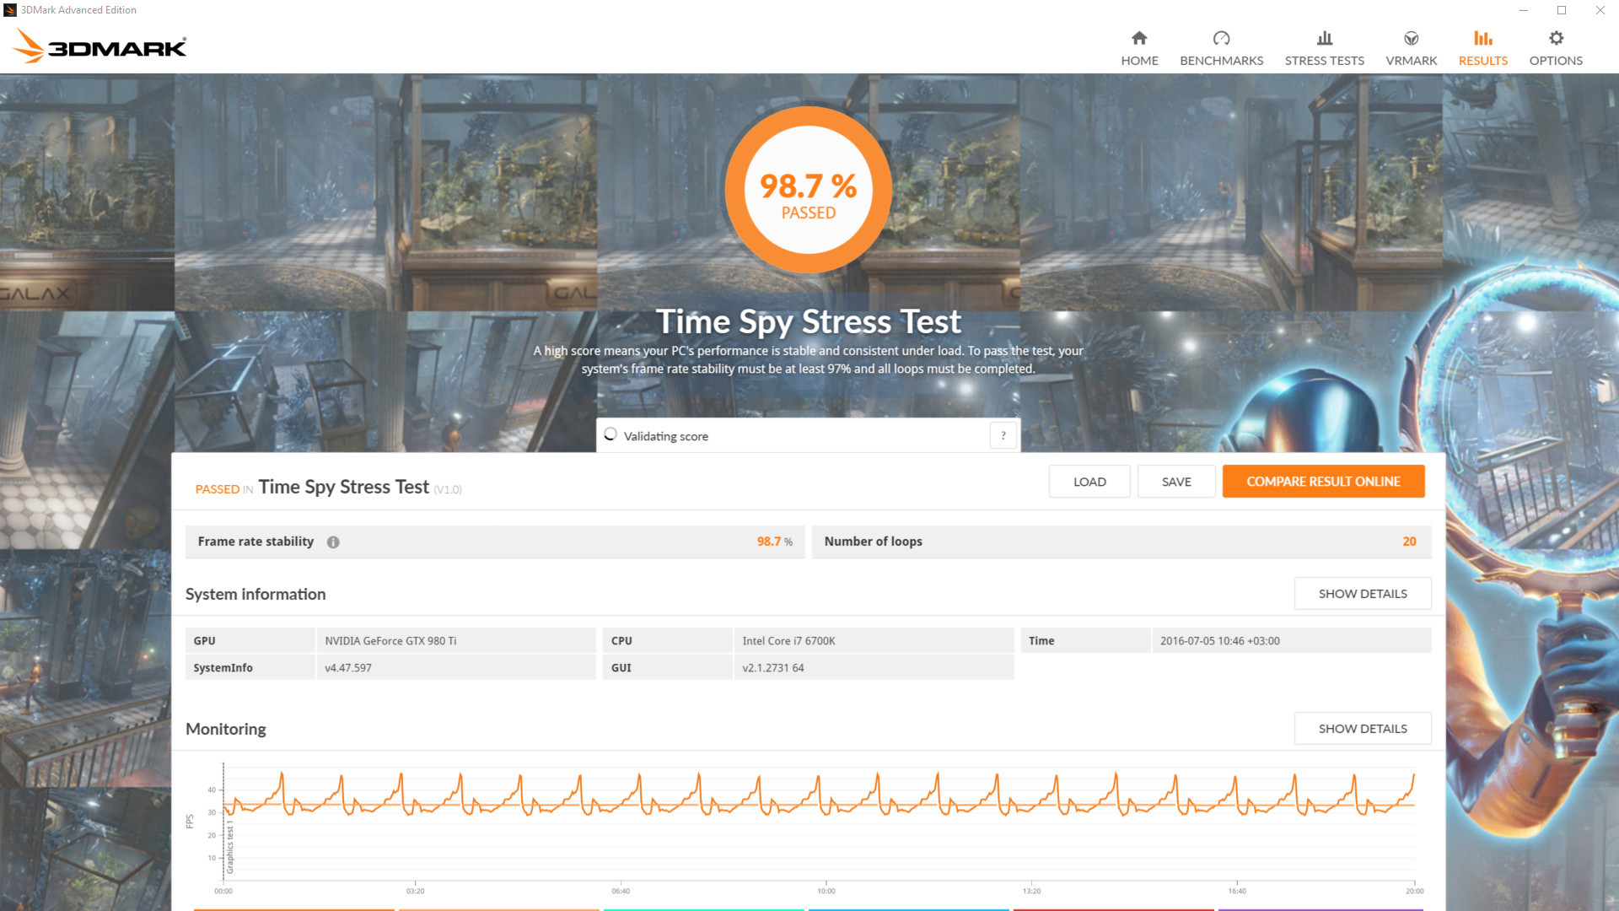Screen dimensions: 1619x911
Task: Click the 03:20 time marker on graph
Action: click(x=415, y=891)
